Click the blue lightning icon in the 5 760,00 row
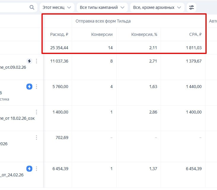The height and width of the screenshot is (190, 217). (29, 87)
